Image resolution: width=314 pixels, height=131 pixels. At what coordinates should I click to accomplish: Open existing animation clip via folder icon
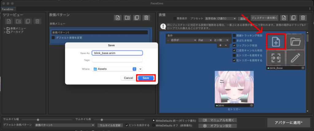[x=295, y=42]
